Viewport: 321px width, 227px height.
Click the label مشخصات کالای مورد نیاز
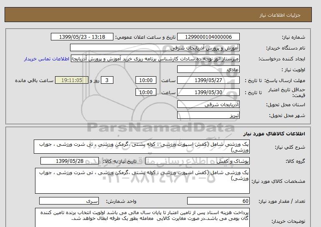[x=278, y=181]
